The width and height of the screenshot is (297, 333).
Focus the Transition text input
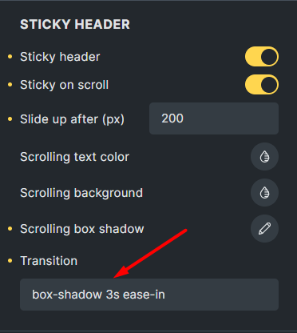pos(149,295)
